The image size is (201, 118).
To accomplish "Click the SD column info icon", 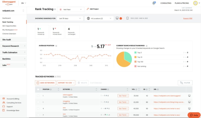I will point(147,89).
